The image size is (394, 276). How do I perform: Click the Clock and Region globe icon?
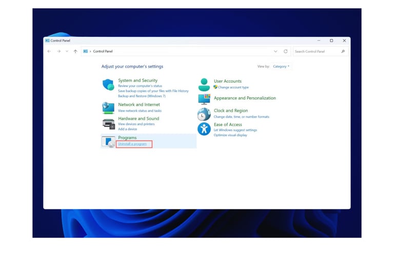[x=204, y=114]
